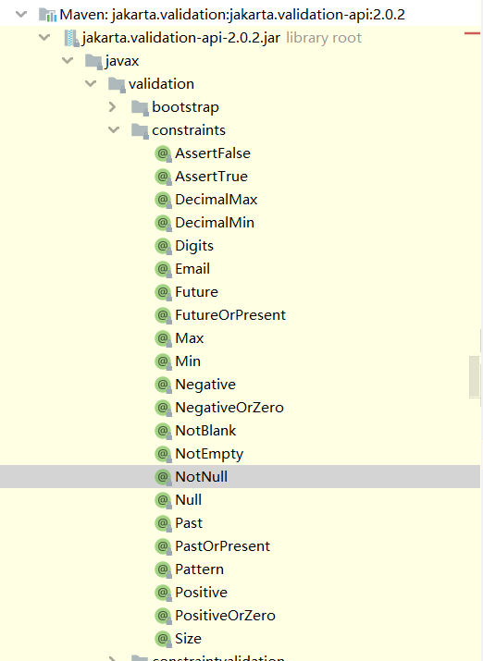Click the Email annotation icon

pyautogui.click(x=163, y=269)
